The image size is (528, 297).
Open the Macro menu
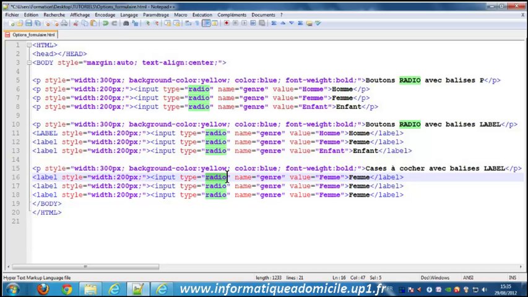(x=181, y=15)
